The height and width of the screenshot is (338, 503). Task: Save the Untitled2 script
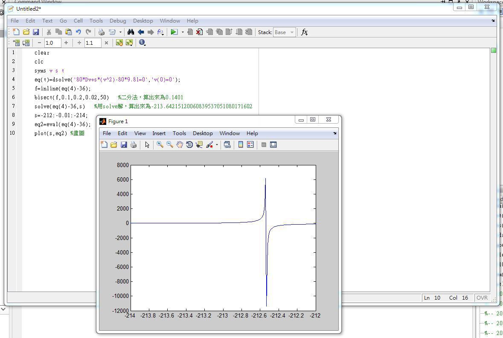pos(36,32)
